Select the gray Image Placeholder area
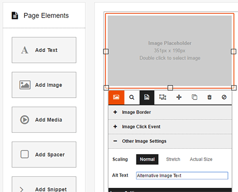The image size is (238, 192). (x=170, y=50)
